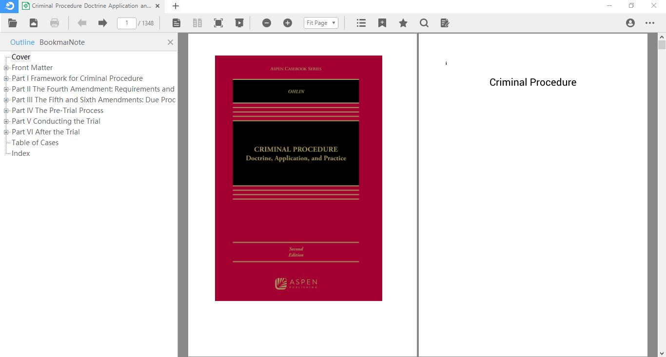Image resolution: width=666 pixels, height=357 pixels.
Task: Expand Part IV Pre-Trial Process node
Action: coord(6,111)
